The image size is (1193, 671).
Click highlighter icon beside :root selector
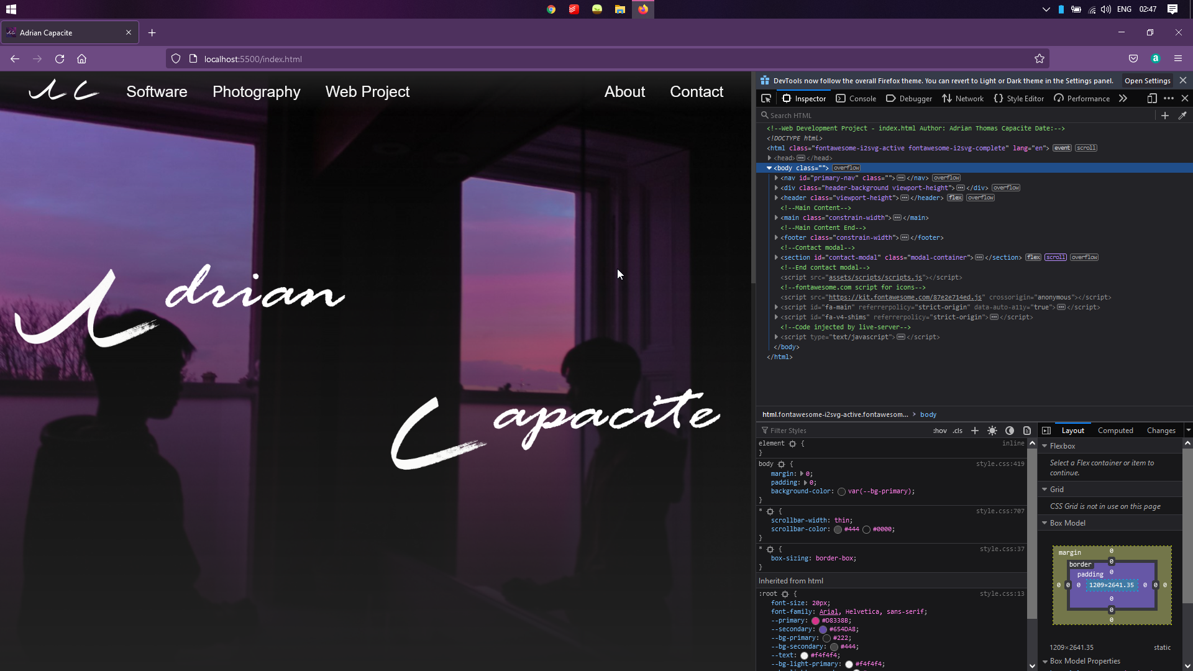[785, 594]
